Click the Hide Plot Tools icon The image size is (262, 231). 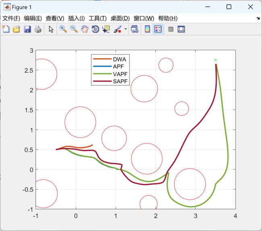pos(171,29)
